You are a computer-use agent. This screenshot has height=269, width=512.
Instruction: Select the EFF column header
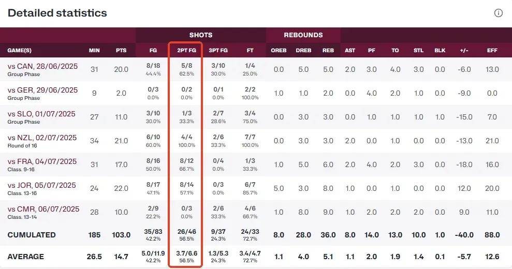[x=492, y=51]
